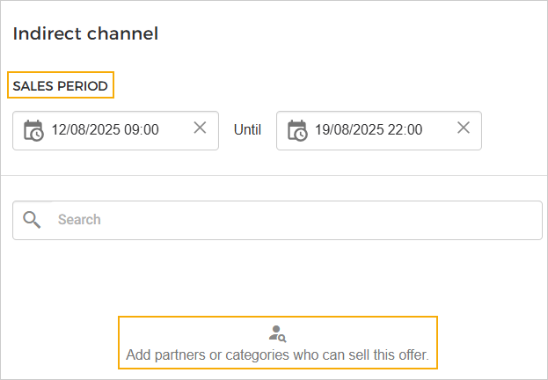This screenshot has width=548, height=380.
Task: Click the 22:00 end time text
Action: click(x=405, y=130)
